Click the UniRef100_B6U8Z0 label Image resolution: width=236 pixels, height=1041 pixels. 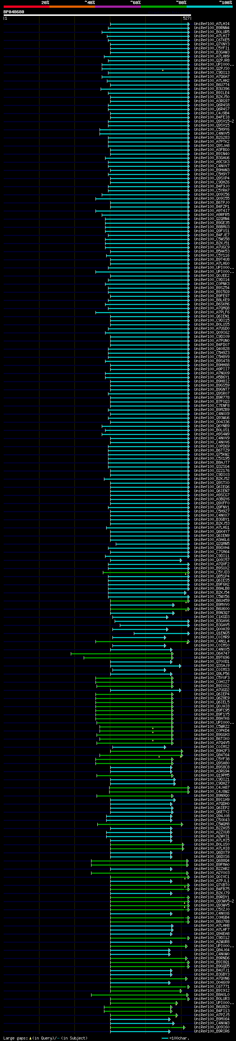click(211, 1007)
